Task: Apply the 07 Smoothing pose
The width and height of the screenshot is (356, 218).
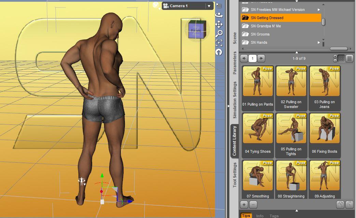Action: pos(258,179)
